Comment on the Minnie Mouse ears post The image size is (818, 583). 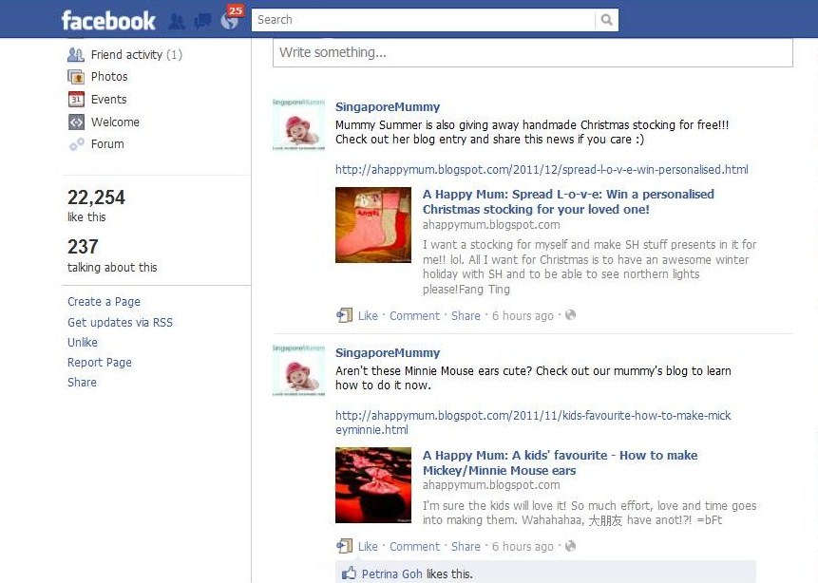click(x=415, y=547)
